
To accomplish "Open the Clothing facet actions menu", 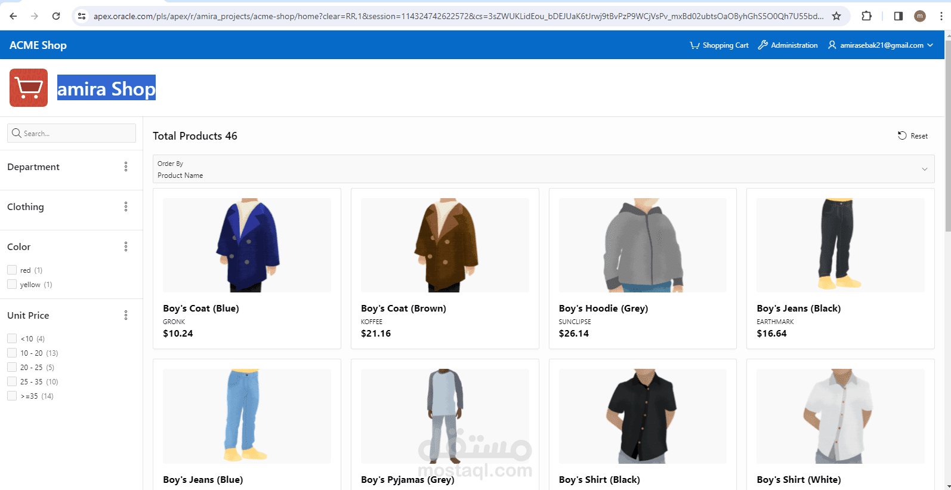I will [x=126, y=207].
